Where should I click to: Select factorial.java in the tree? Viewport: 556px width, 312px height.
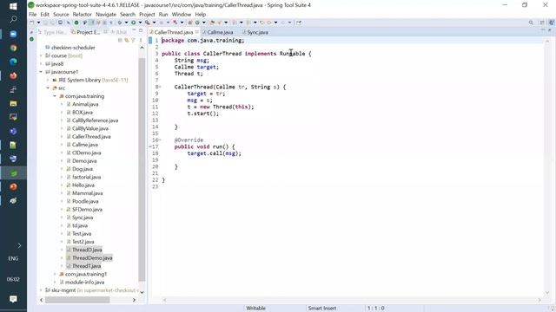[86, 177]
